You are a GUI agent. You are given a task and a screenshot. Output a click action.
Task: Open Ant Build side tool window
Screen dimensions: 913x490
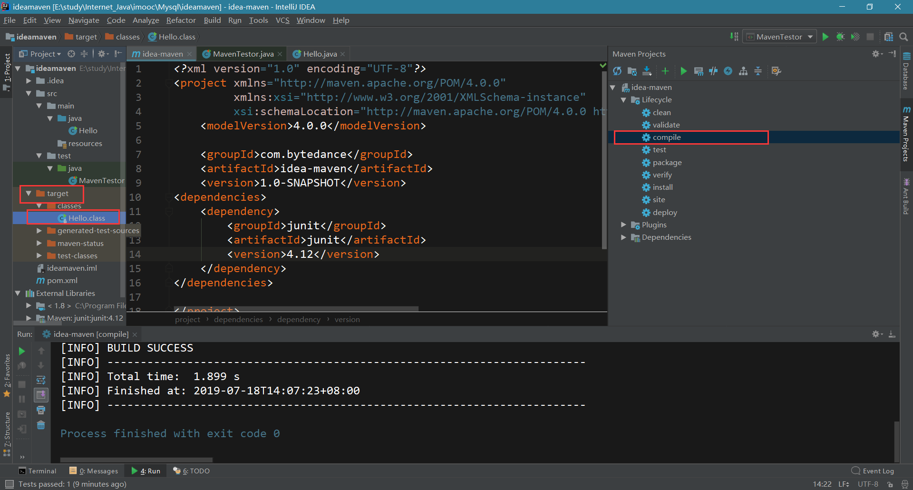(906, 196)
